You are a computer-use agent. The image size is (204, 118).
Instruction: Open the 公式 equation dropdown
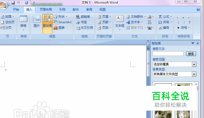pos(165,17)
